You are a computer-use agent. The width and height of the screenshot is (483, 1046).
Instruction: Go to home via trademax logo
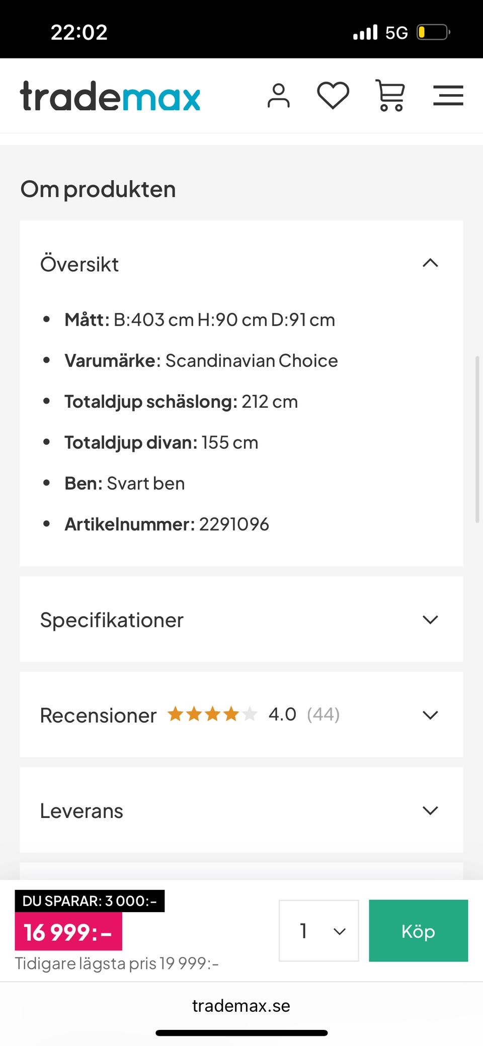click(110, 96)
